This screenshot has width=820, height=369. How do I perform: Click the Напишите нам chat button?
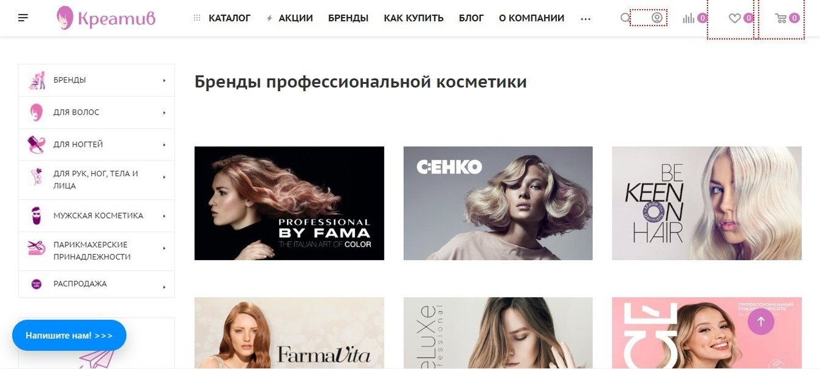[x=69, y=335]
